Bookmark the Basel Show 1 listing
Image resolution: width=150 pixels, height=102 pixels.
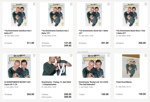[x=146, y=4]
